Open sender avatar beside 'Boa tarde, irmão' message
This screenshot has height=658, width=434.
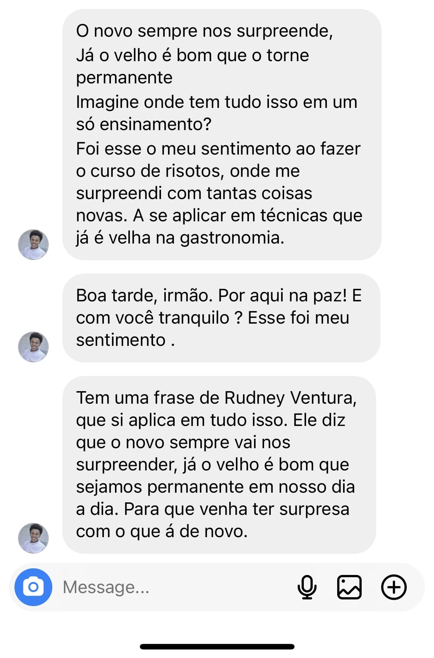[33, 347]
